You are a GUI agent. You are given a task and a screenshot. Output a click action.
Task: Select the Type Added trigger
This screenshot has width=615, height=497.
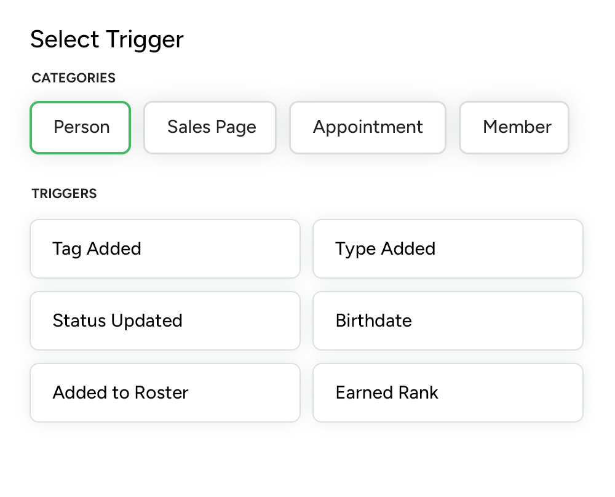pos(448,248)
